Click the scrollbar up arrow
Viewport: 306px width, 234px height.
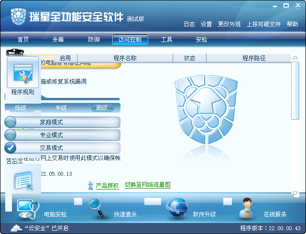pyautogui.click(x=295, y=57)
